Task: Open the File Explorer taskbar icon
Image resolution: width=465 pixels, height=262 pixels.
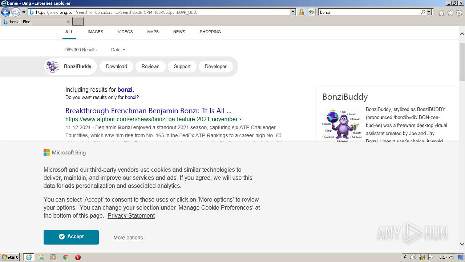Action: point(41,257)
